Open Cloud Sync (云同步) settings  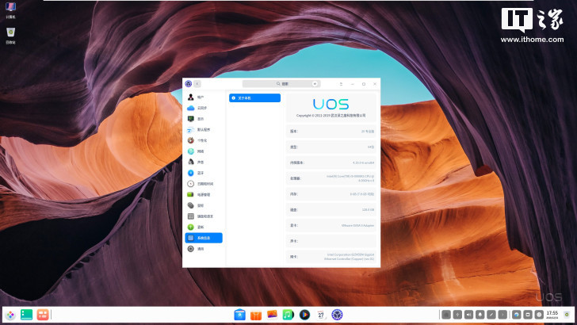point(204,108)
